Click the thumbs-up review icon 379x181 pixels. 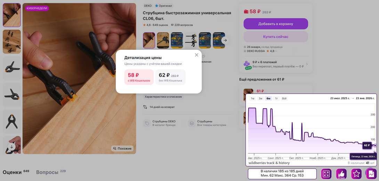tap(341, 174)
